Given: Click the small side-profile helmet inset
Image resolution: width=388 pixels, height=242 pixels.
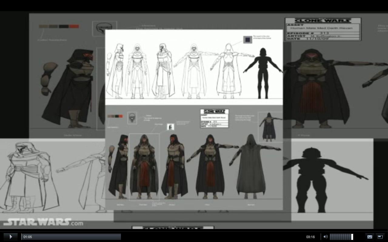Looking at the screenshot, I should click(171, 127).
